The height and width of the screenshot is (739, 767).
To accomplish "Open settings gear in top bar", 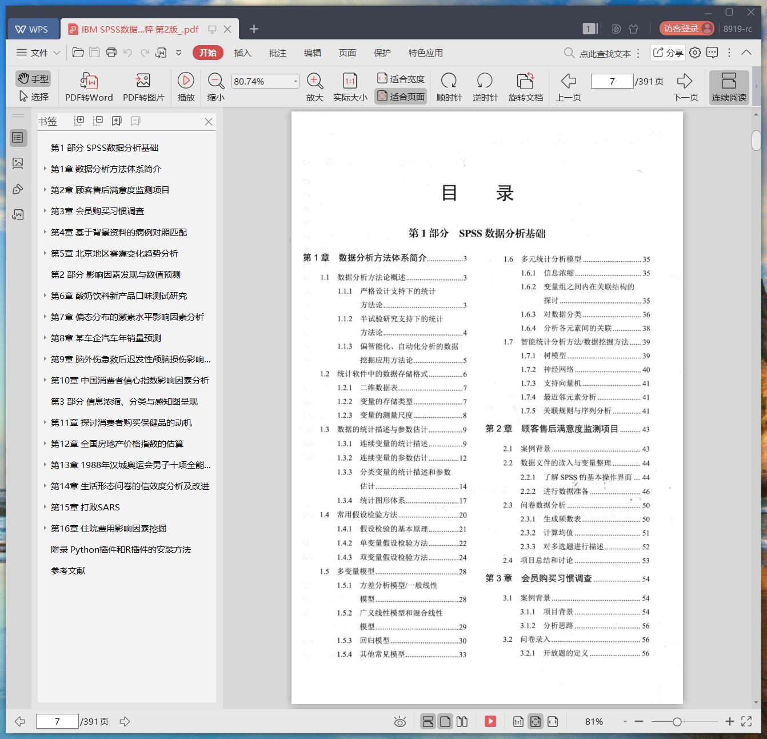I will pyautogui.click(x=695, y=53).
